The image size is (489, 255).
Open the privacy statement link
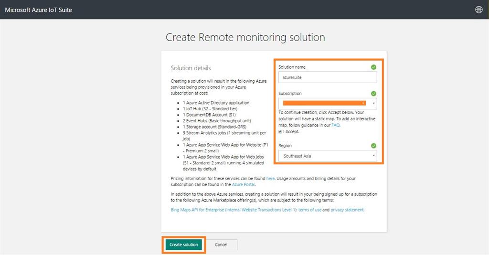click(x=347, y=210)
